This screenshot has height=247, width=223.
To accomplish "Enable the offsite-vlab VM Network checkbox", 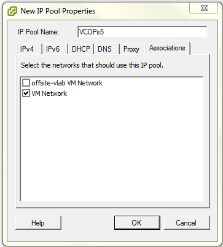I will point(26,83).
